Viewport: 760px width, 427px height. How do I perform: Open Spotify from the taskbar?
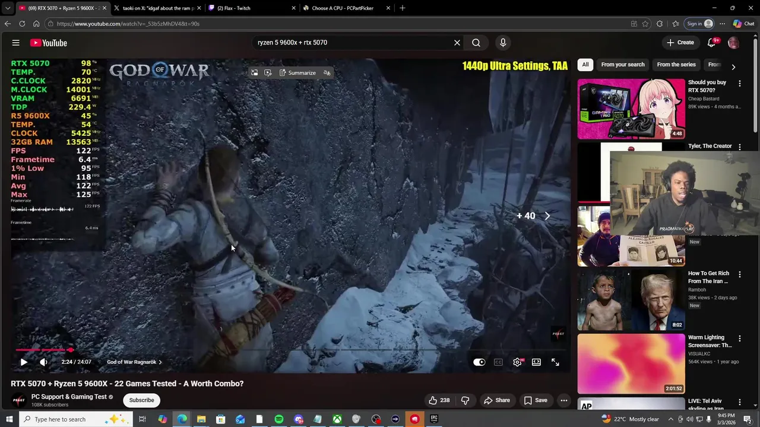279,419
